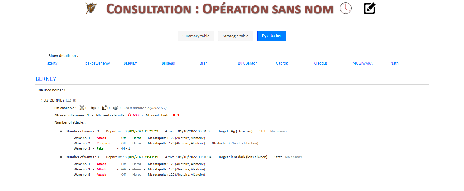This screenshot has height=191, width=464.
Task: Click arrival time 01/10/2022 00:01:03
Action: click(195, 131)
